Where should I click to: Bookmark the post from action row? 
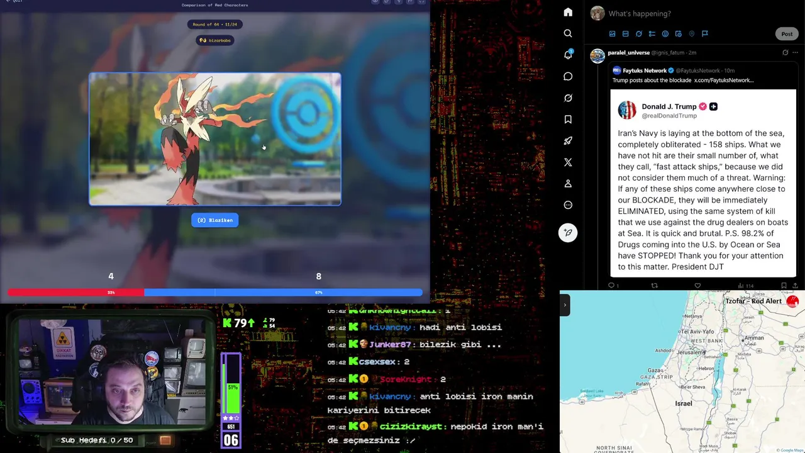point(784,286)
